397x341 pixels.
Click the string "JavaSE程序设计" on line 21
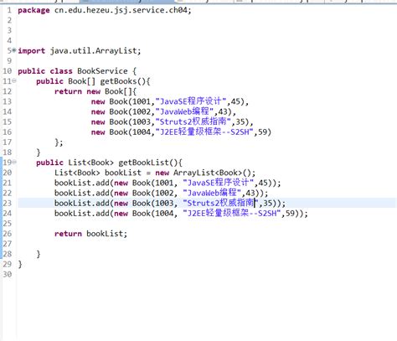tap(219, 183)
